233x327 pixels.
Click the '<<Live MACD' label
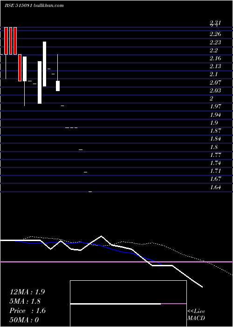(196, 315)
